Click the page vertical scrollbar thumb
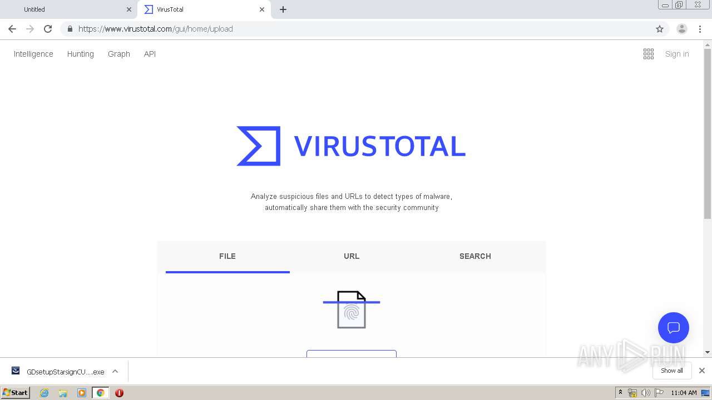 (708, 133)
